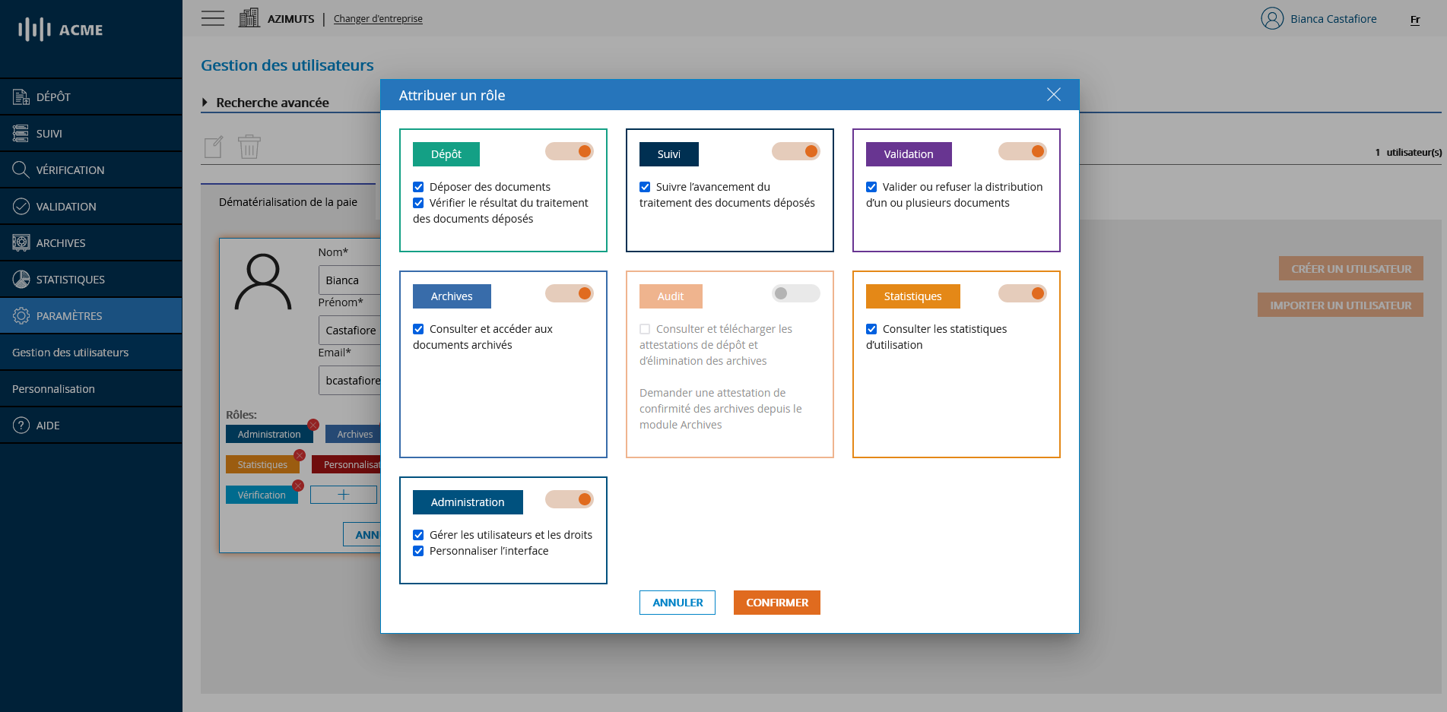The image size is (1447, 712).
Task: Click the Suivi list icon in sidebar
Action: click(21, 133)
